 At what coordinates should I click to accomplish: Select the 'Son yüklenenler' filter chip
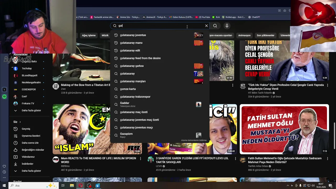click(265, 35)
